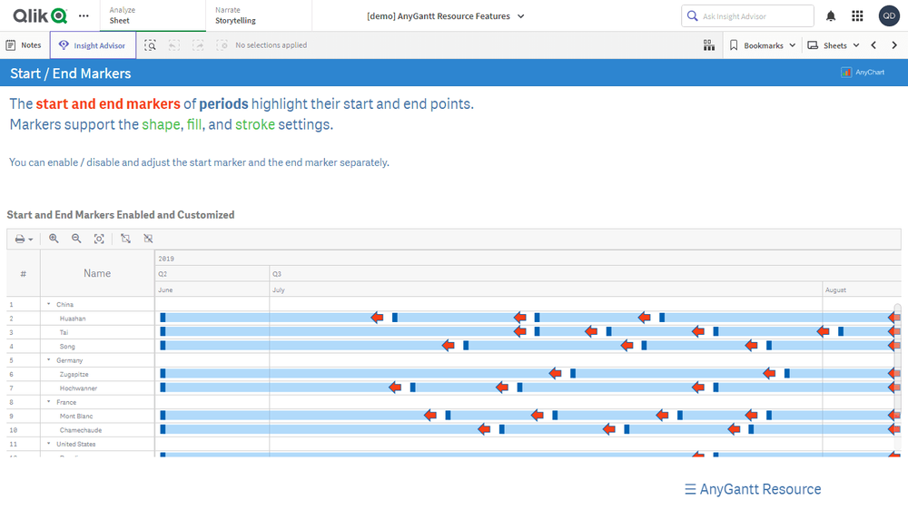Switch to the Narrate Storytelling tab

[x=236, y=15]
